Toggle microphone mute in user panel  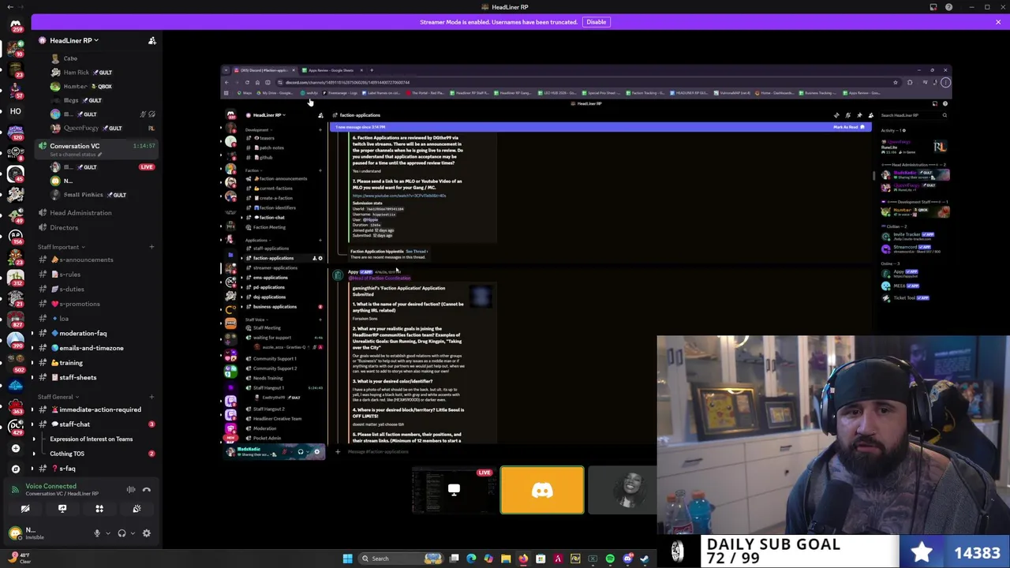pyautogui.click(x=97, y=533)
